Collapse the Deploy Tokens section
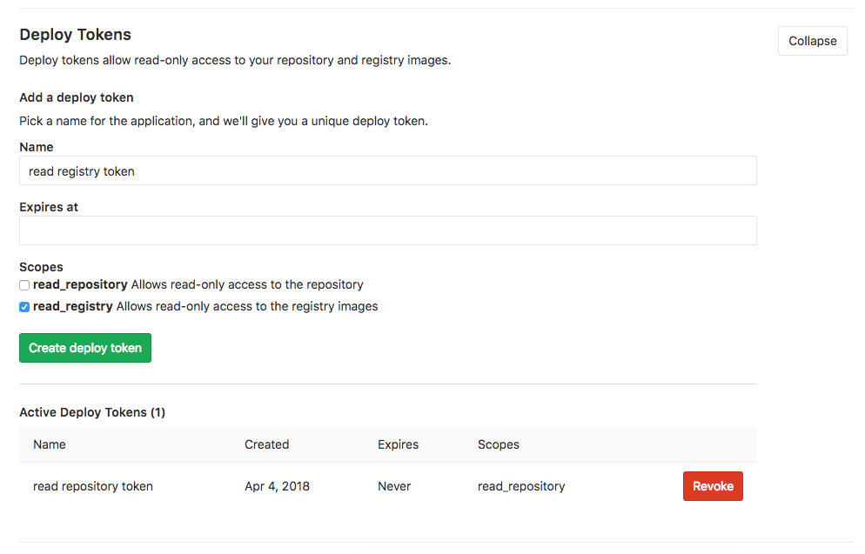Image resolution: width=865 pixels, height=554 pixels. (811, 40)
